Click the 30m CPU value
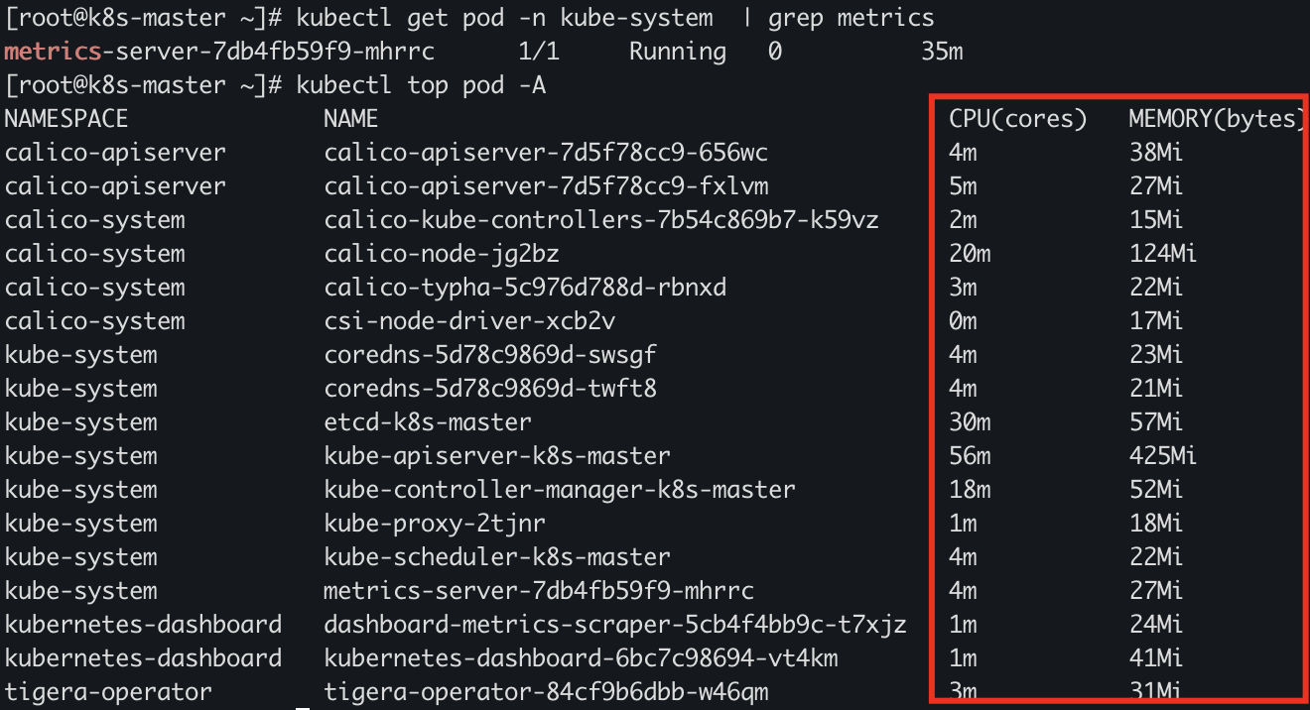This screenshot has width=1310, height=710. [x=970, y=422]
